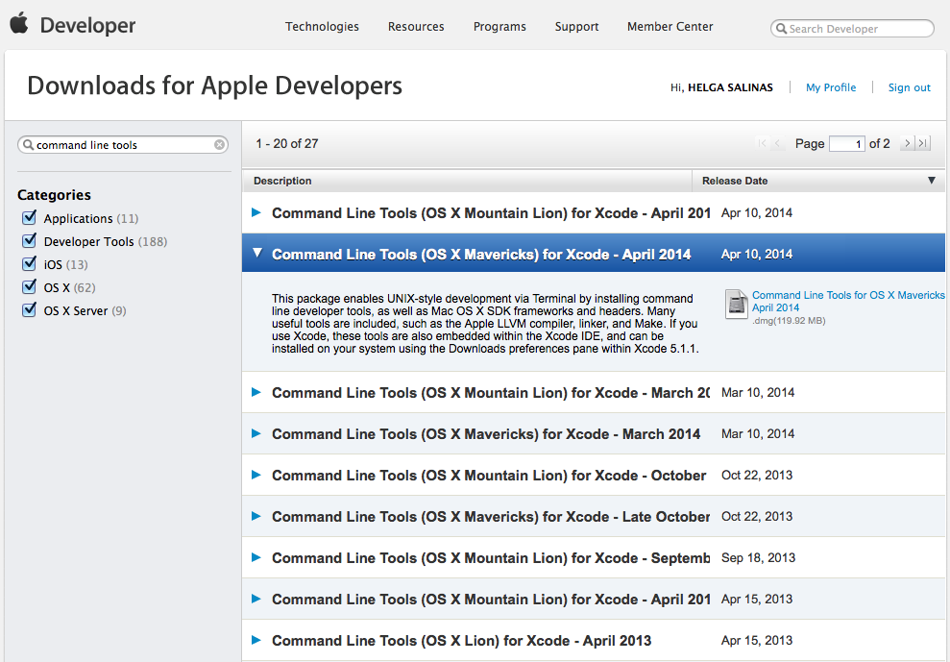The height and width of the screenshot is (662, 950).
Task: Expand Mavericks March 2014 row
Action: [256, 433]
